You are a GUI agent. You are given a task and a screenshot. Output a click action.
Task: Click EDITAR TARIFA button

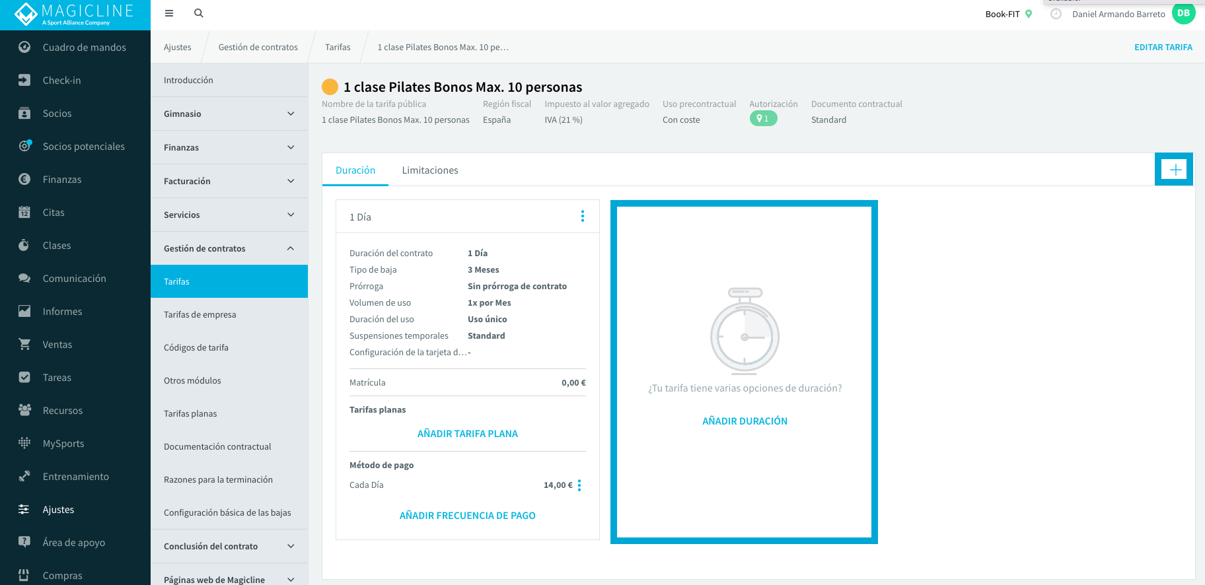click(x=1163, y=48)
